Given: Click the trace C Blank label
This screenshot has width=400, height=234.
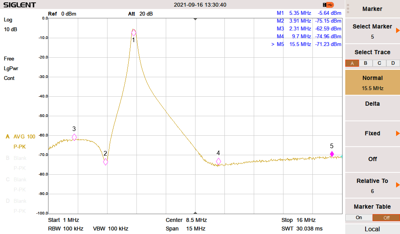Looking at the screenshot, I should click(x=16, y=179).
